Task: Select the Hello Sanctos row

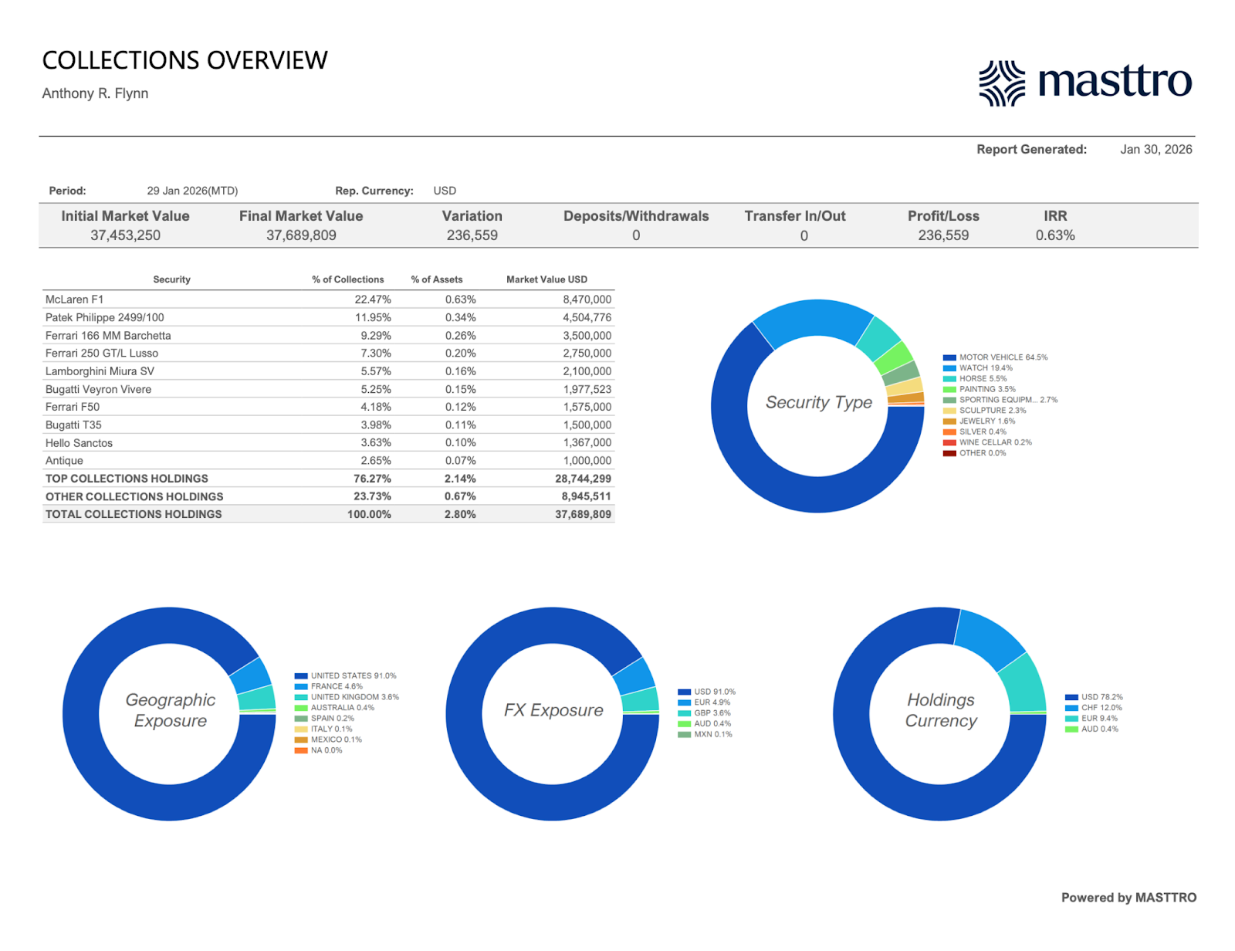Action: 328,443
